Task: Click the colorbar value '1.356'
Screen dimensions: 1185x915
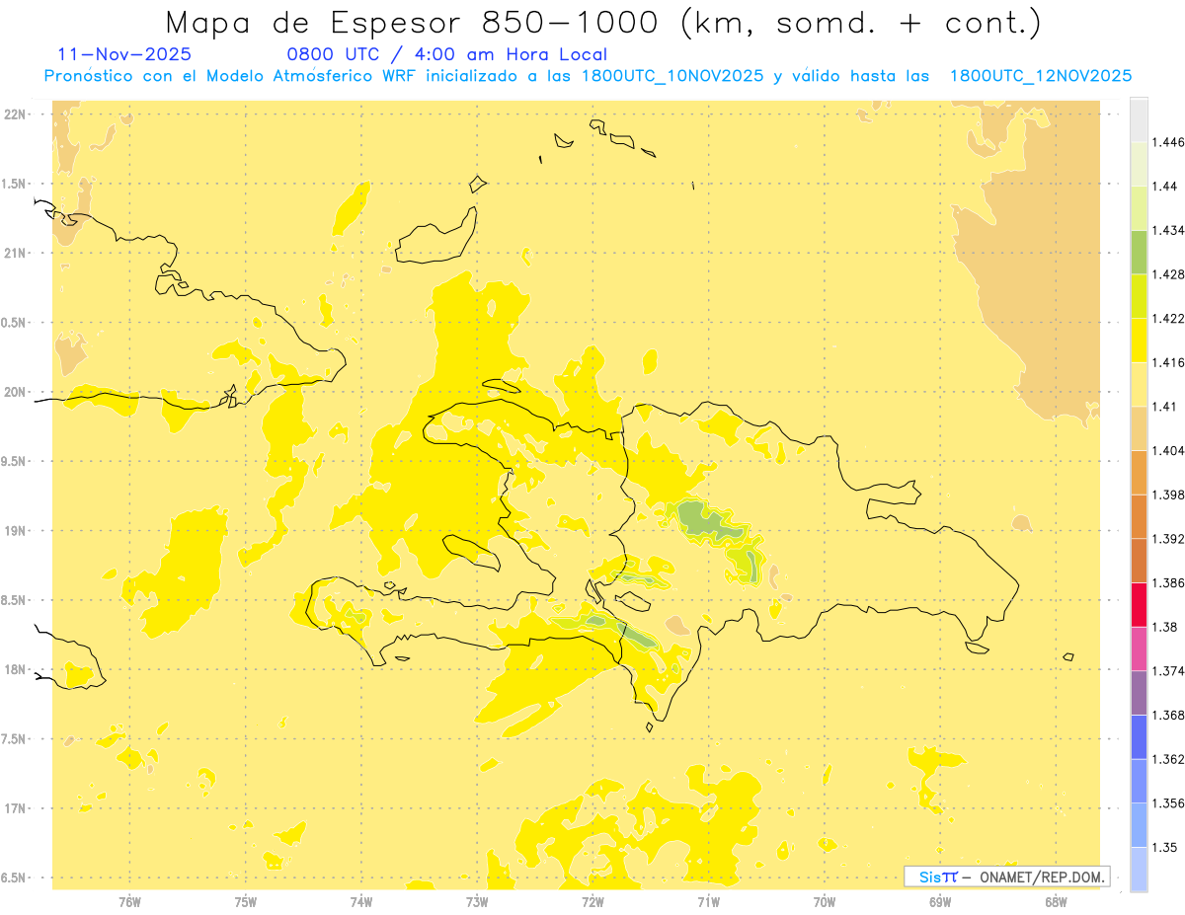Action: point(1167,802)
